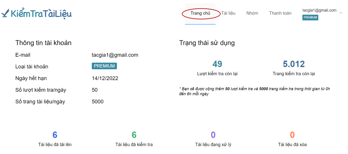Open the Trang chủ tab
This screenshot has height=154, width=348.
point(200,13)
